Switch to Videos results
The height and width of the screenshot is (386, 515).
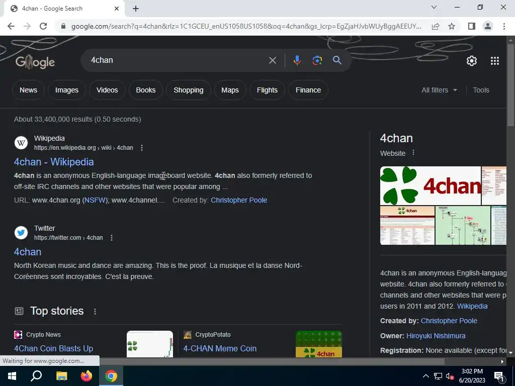coord(107,90)
